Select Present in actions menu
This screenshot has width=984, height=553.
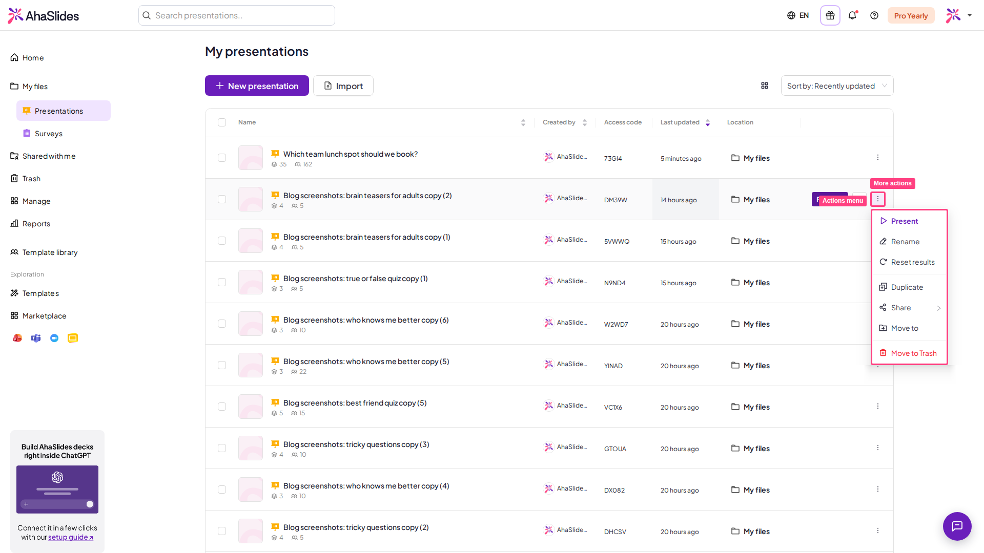tap(910, 221)
